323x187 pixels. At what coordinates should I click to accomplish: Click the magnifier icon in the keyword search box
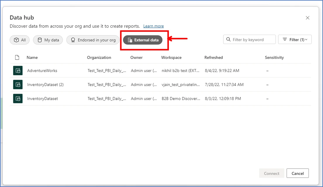(228, 39)
